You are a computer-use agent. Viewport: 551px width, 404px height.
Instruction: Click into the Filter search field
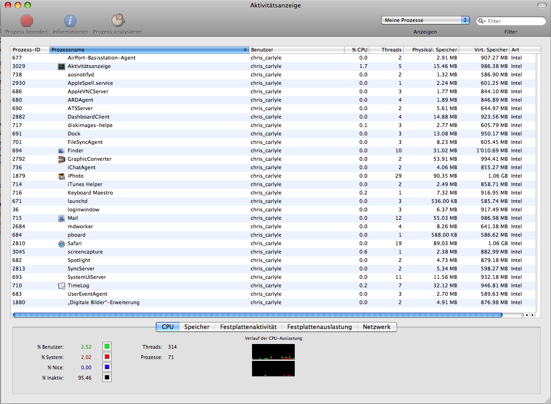click(x=511, y=21)
